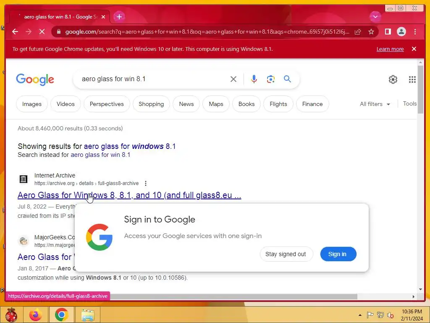Open the Google apps grid
Screen dimensions: 430x323
[412, 79]
